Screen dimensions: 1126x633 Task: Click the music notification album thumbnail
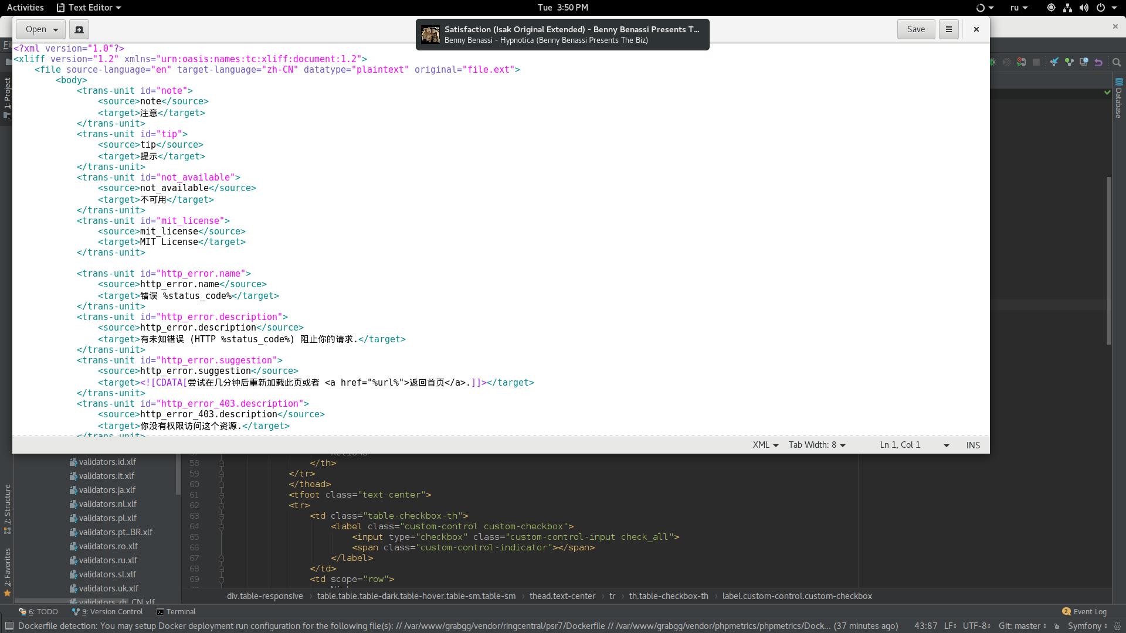pyautogui.click(x=430, y=35)
